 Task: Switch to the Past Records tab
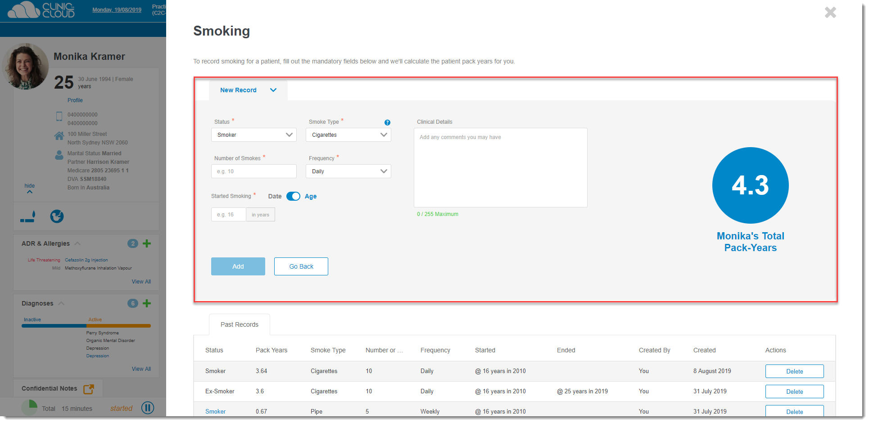[240, 324]
